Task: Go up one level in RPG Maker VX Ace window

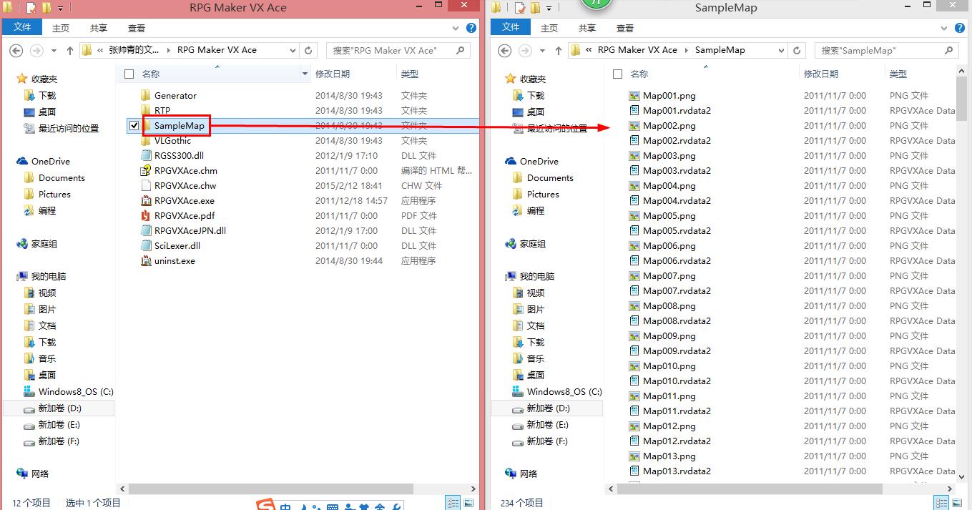Action: pyautogui.click(x=69, y=50)
